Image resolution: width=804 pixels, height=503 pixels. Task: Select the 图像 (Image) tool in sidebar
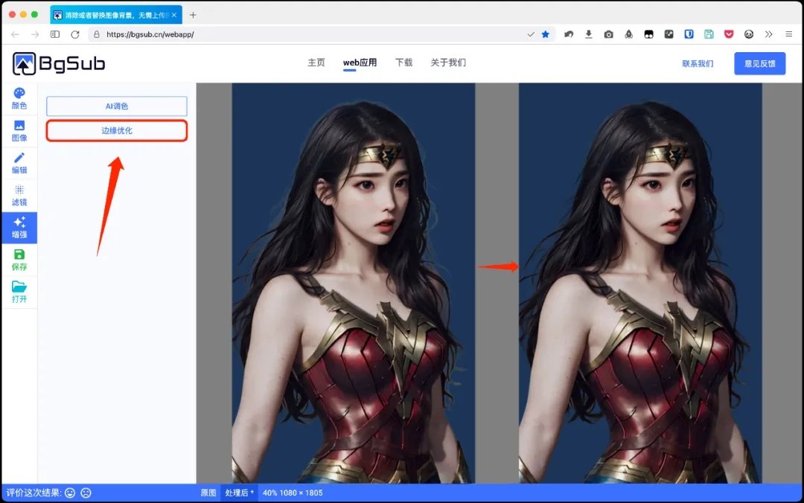19,130
